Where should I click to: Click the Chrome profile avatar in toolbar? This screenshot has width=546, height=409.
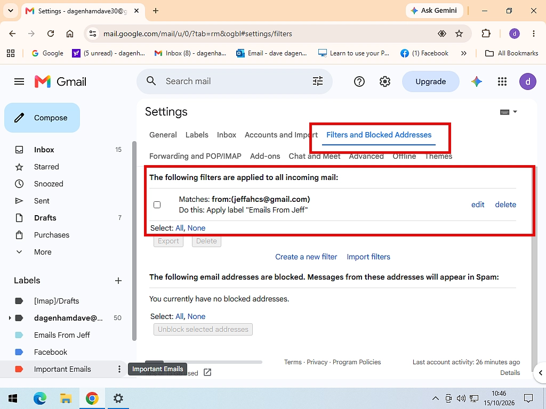(x=515, y=34)
